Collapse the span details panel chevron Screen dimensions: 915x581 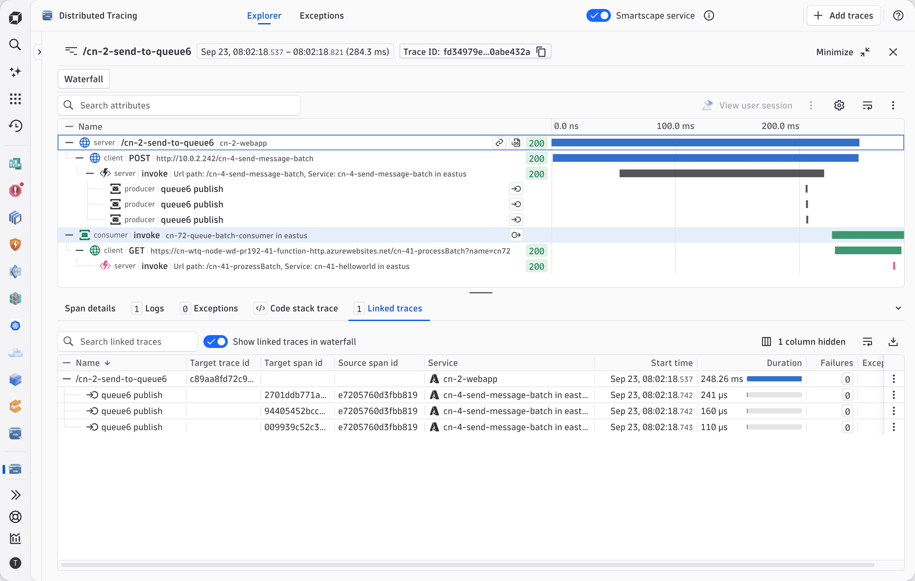[x=898, y=308]
